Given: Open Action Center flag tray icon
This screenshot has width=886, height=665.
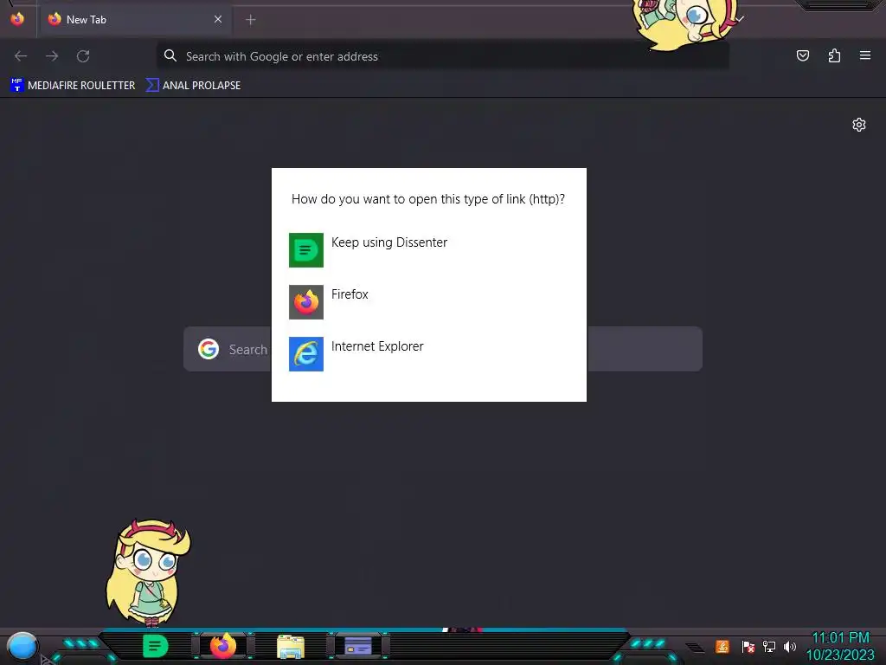Looking at the screenshot, I should [x=748, y=646].
